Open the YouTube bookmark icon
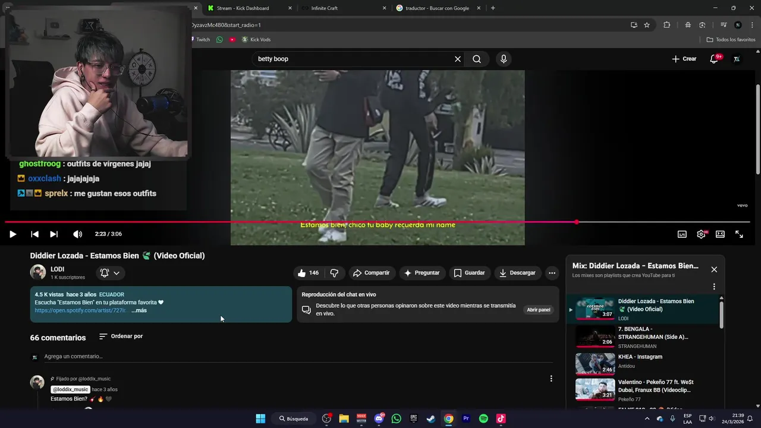The width and height of the screenshot is (761, 428). tap(232, 40)
